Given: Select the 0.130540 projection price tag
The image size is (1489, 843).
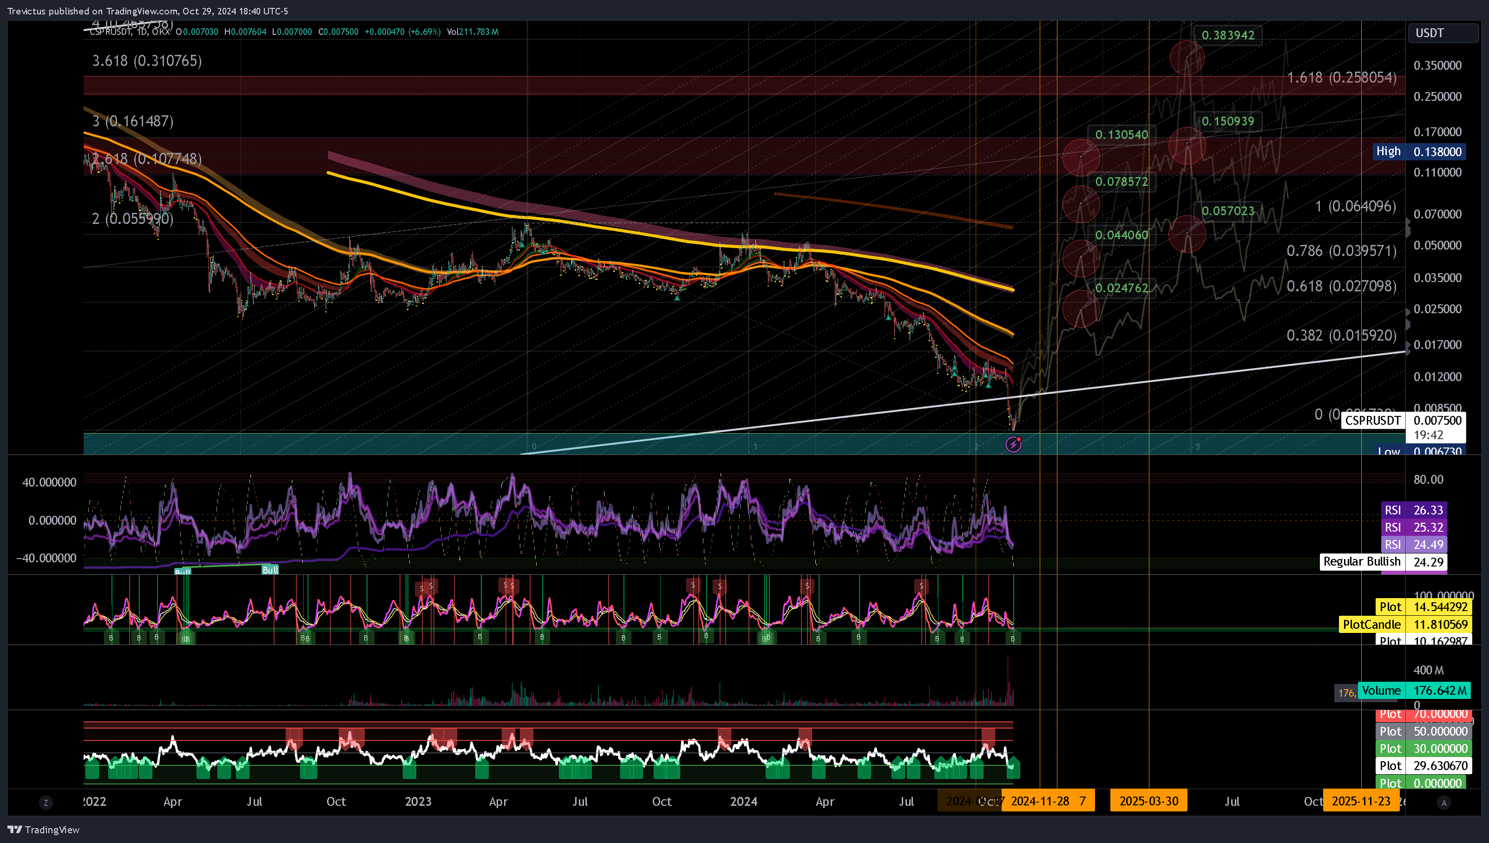Looking at the screenshot, I should pyautogui.click(x=1122, y=135).
